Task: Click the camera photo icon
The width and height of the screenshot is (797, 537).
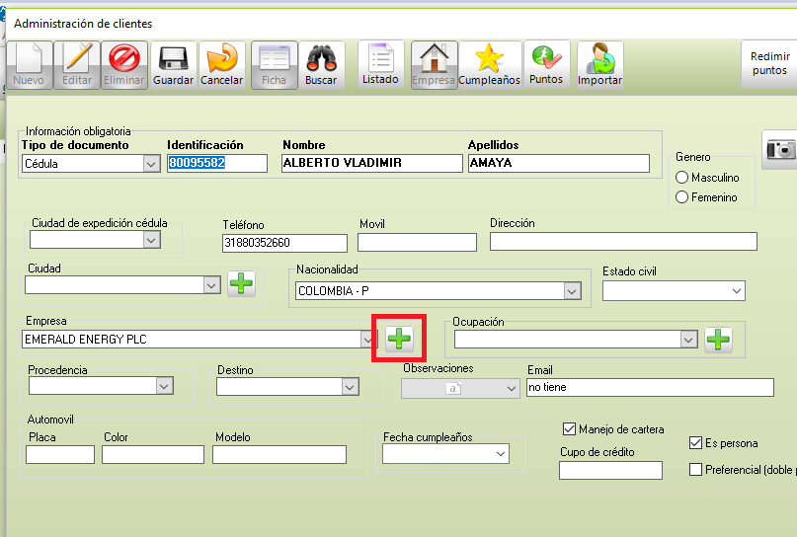Action: click(x=781, y=148)
